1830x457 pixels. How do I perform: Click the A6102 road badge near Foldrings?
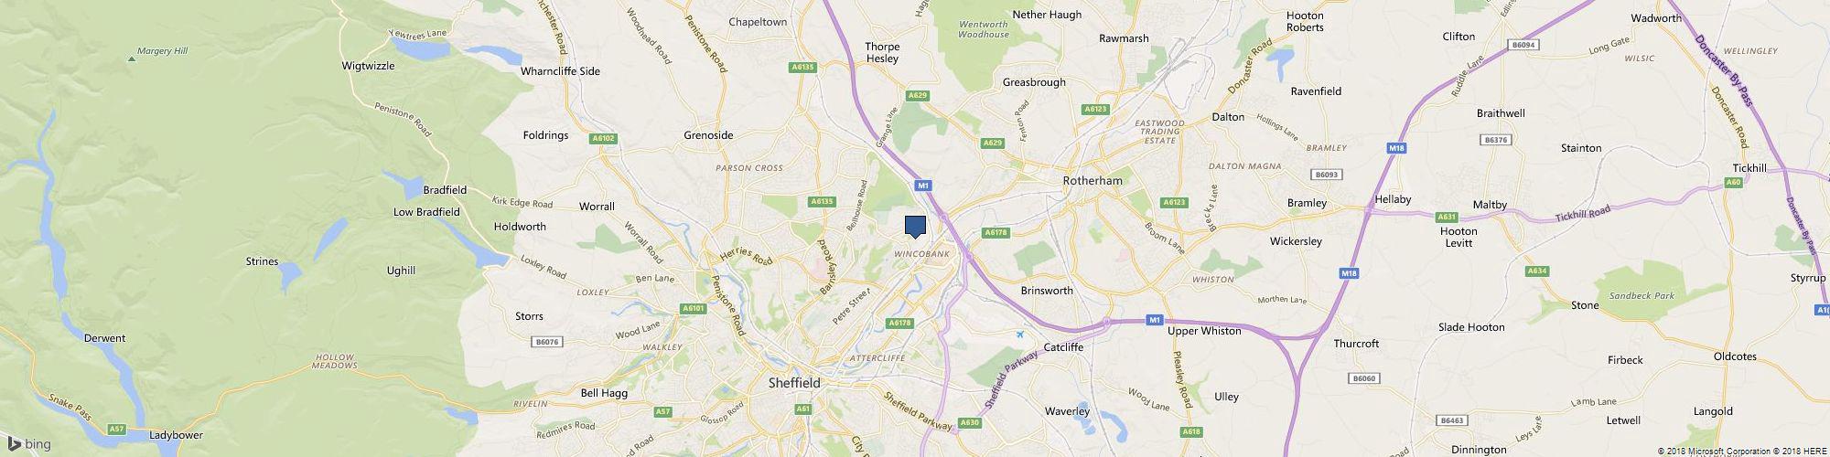604,139
